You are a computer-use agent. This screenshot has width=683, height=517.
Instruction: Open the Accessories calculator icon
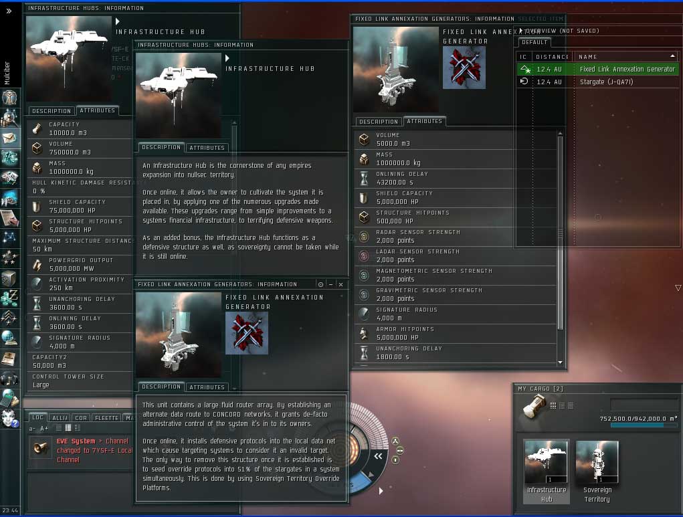[x=9, y=398]
